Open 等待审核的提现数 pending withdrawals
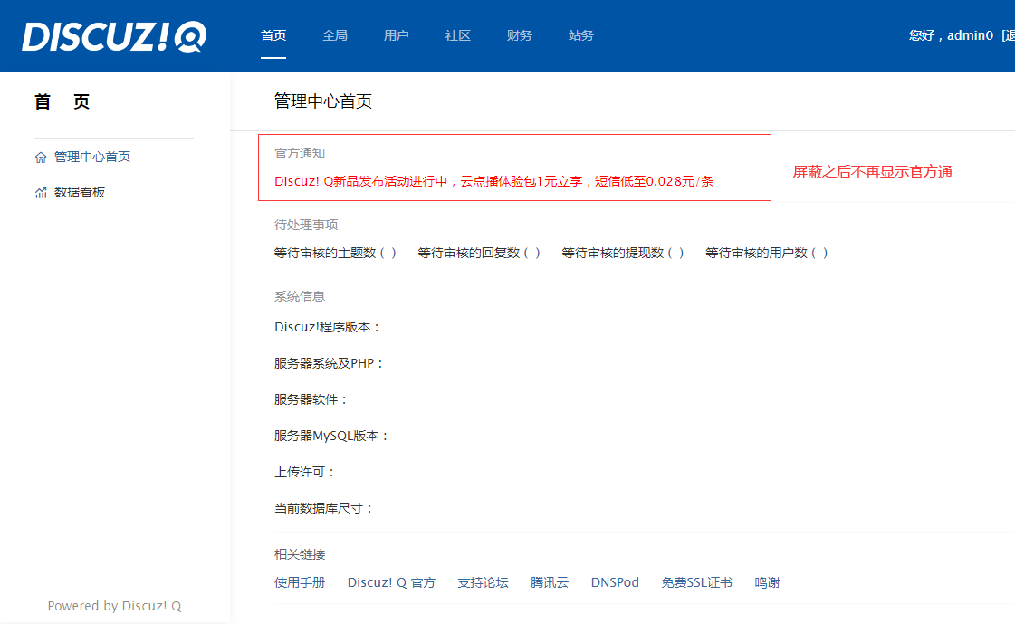The image size is (1015, 624). [623, 253]
